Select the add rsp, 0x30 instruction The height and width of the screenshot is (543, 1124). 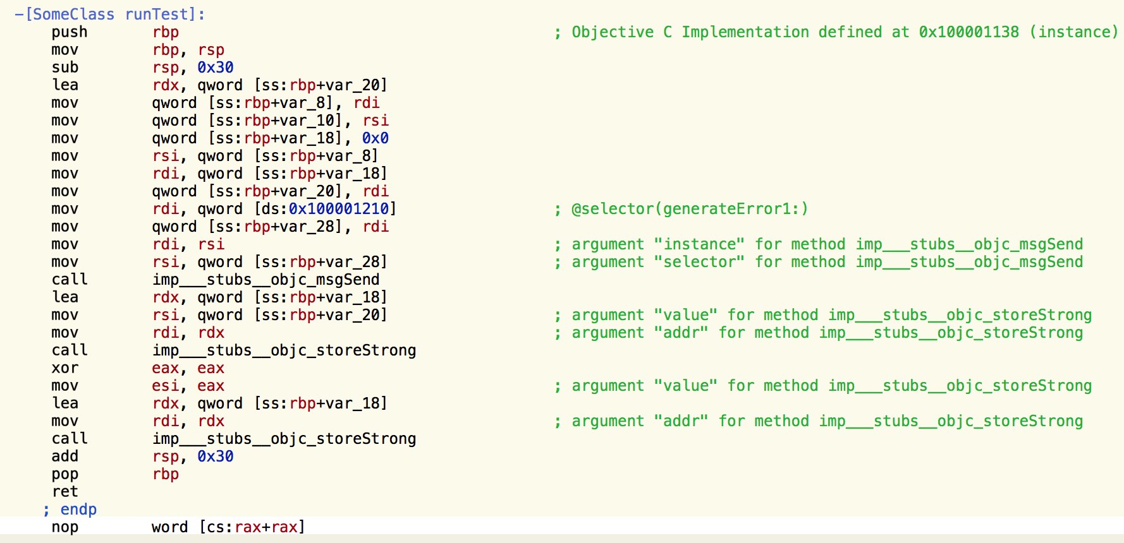(x=143, y=456)
